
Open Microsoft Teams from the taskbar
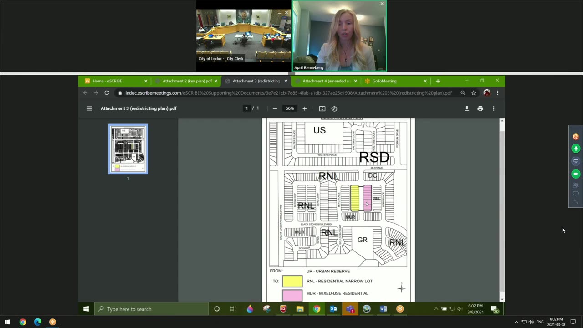pyautogui.click(x=350, y=309)
